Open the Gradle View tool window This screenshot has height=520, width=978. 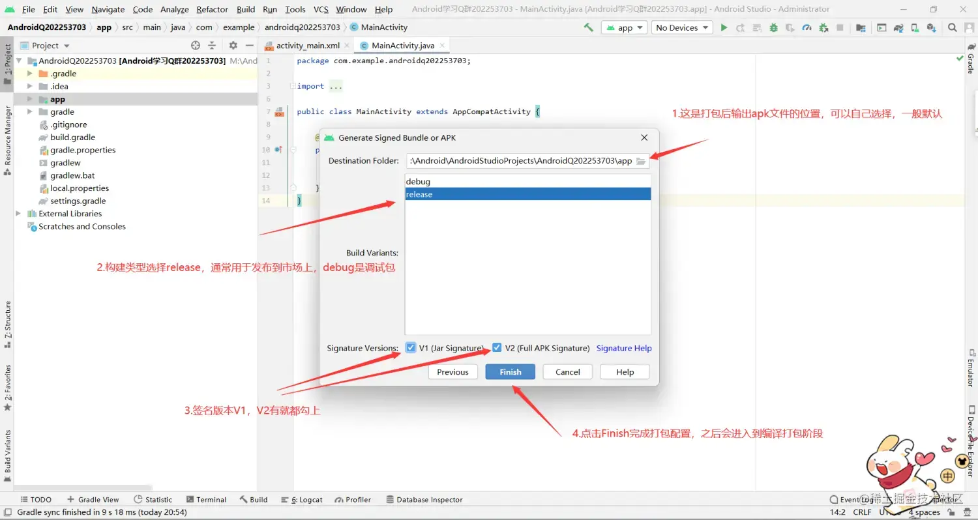pyautogui.click(x=93, y=500)
